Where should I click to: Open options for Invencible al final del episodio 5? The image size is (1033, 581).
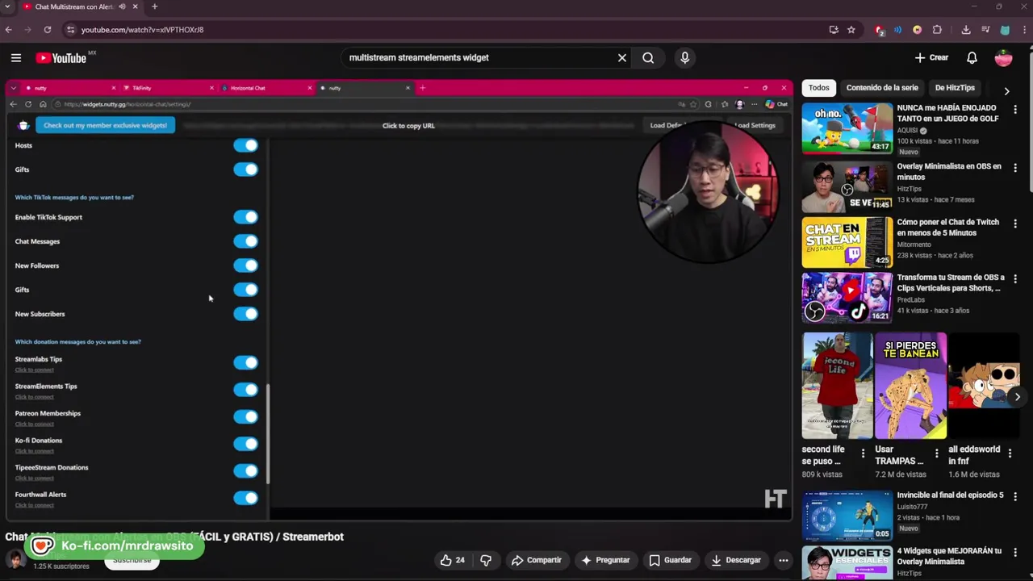pyautogui.click(x=1015, y=496)
